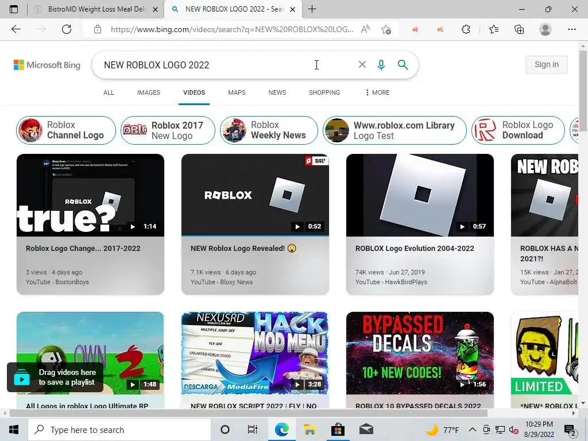Viewport: 588px width, 441px height.
Task: Close the BistroMD browser tab
Action: [x=155, y=9]
